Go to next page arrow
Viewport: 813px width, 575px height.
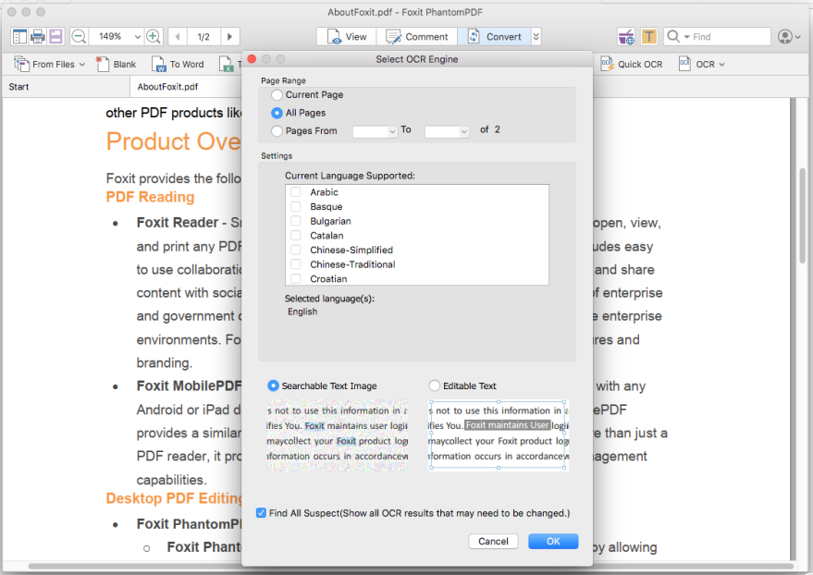click(x=229, y=36)
